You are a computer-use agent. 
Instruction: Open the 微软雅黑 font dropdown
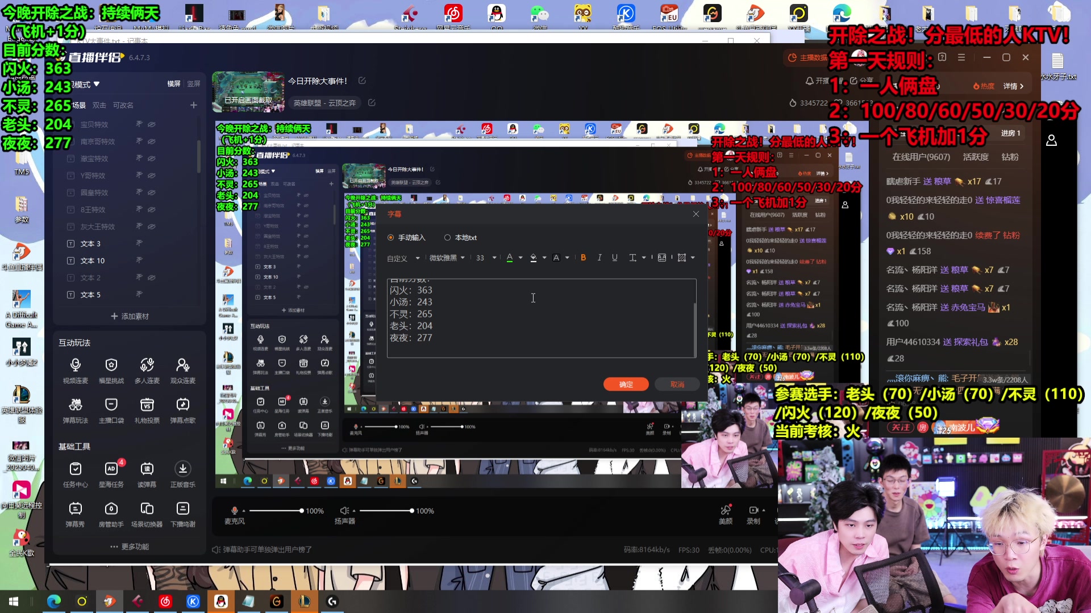pos(447,258)
